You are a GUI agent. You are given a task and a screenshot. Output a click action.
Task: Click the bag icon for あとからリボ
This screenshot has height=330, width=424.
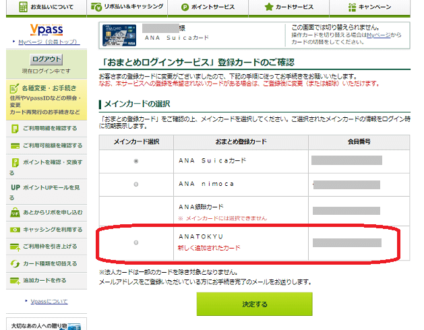tap(15, 212)
